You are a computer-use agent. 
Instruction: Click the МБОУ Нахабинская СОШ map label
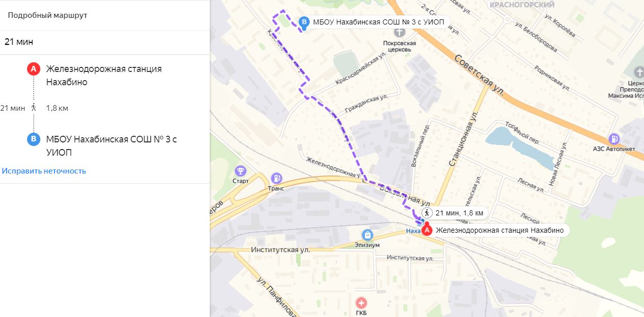tap(378, 21)
